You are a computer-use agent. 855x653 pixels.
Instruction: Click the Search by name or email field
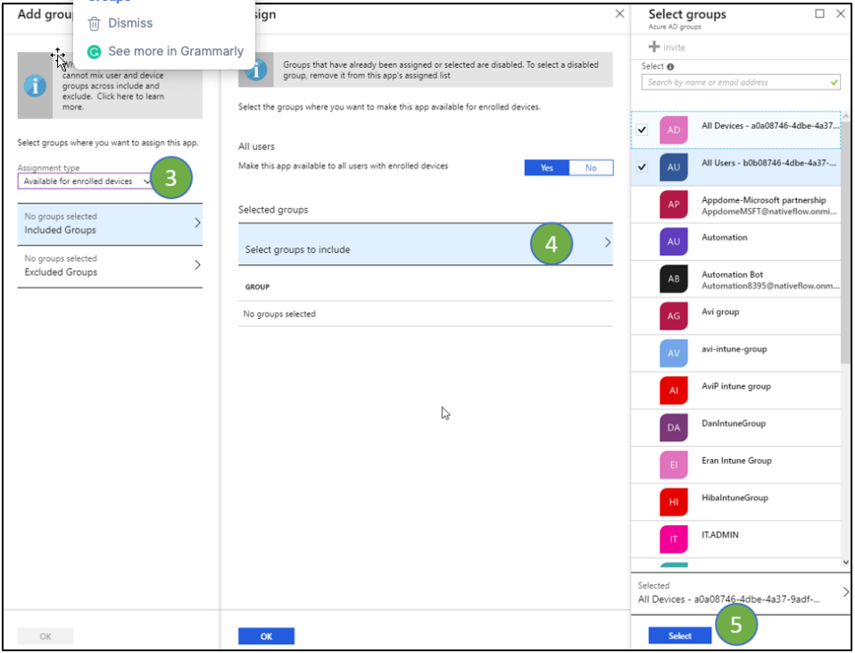pos(732,81)
